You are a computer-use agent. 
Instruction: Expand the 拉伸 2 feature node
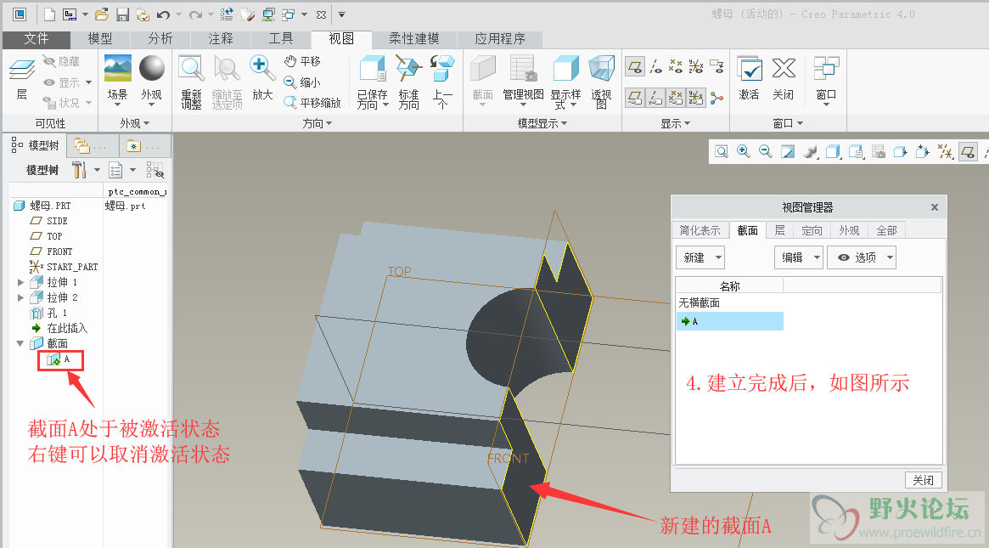point(21,297)
